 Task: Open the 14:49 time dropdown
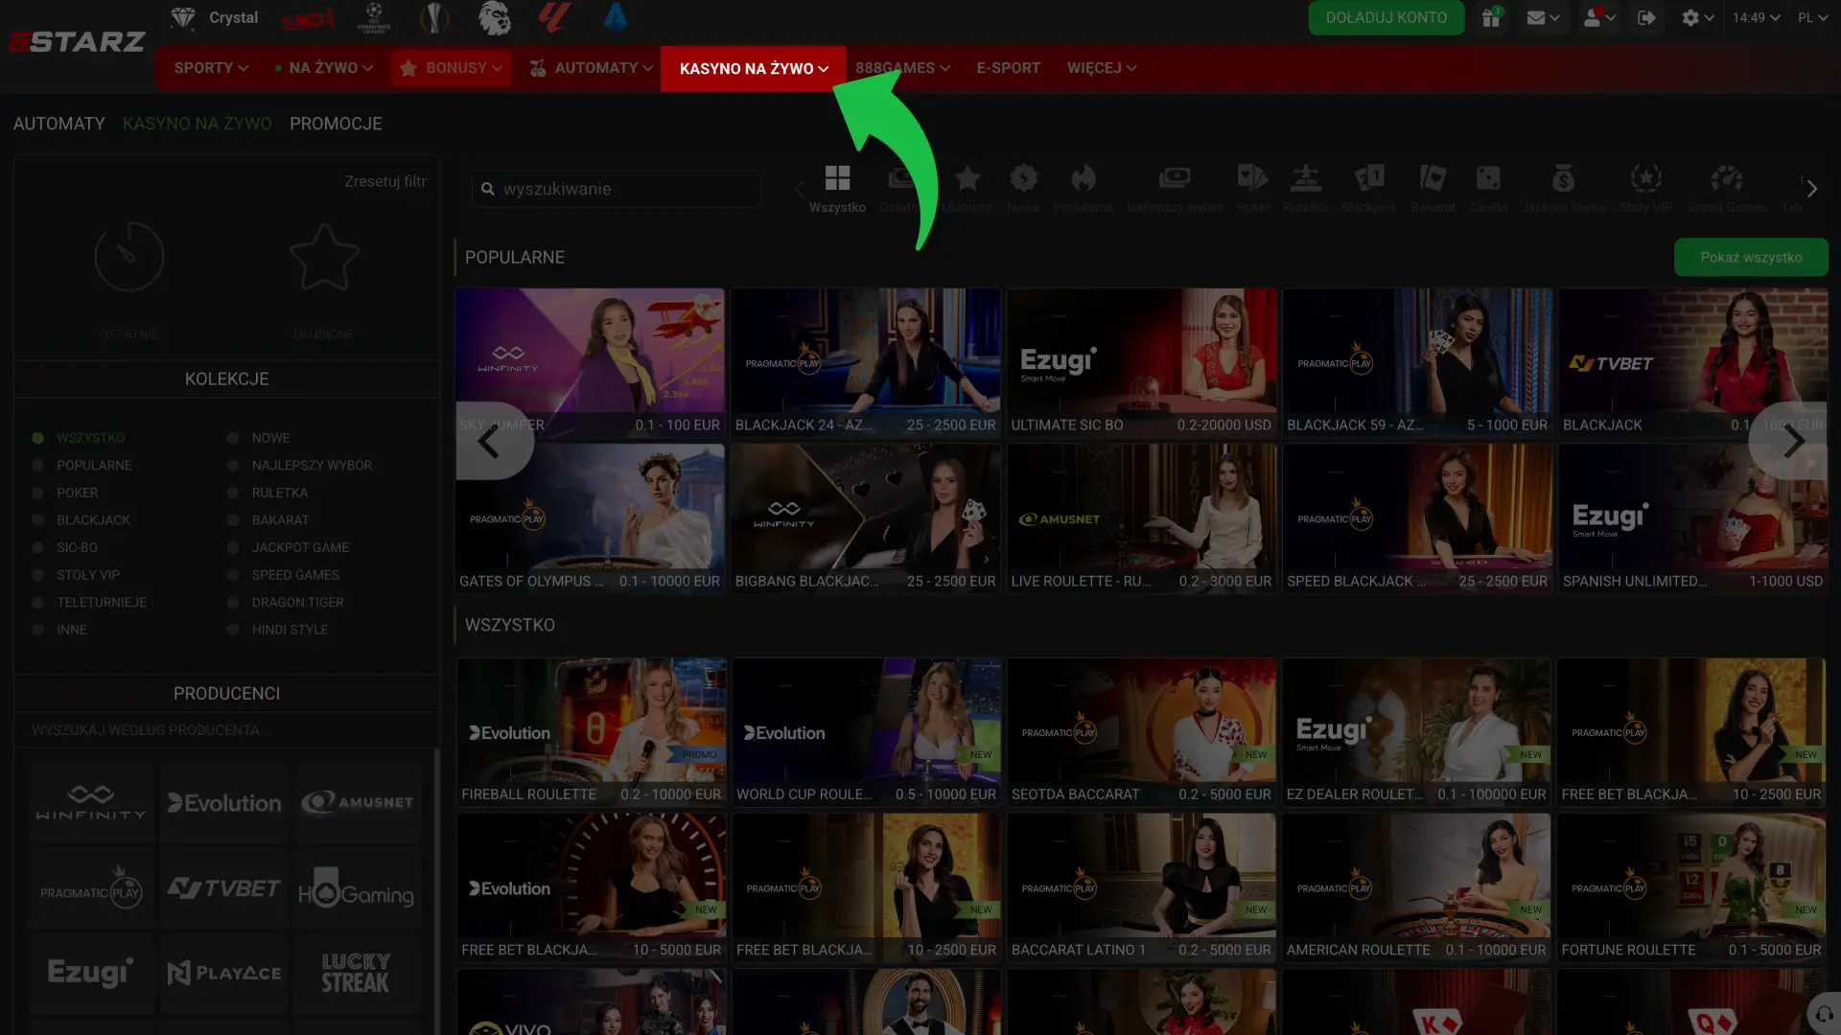1756,17
